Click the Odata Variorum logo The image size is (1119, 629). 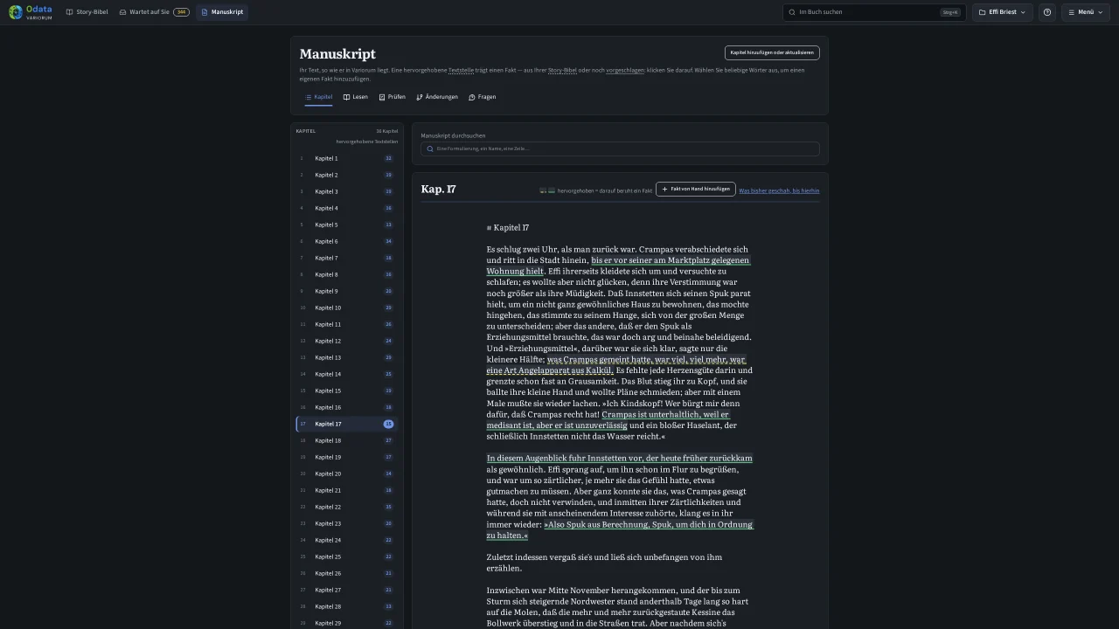click(x=31, y=12)
